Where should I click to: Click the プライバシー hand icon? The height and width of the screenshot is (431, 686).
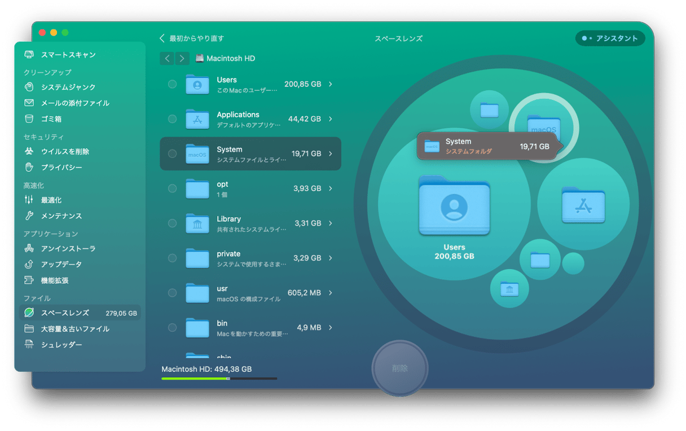pos(29,167)
